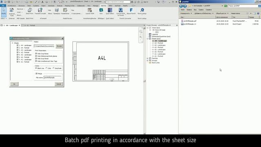This screenshot has height=147, width=261.
Task: Click the Back arrow in Explorer window
Action: [x=181, y=6]
